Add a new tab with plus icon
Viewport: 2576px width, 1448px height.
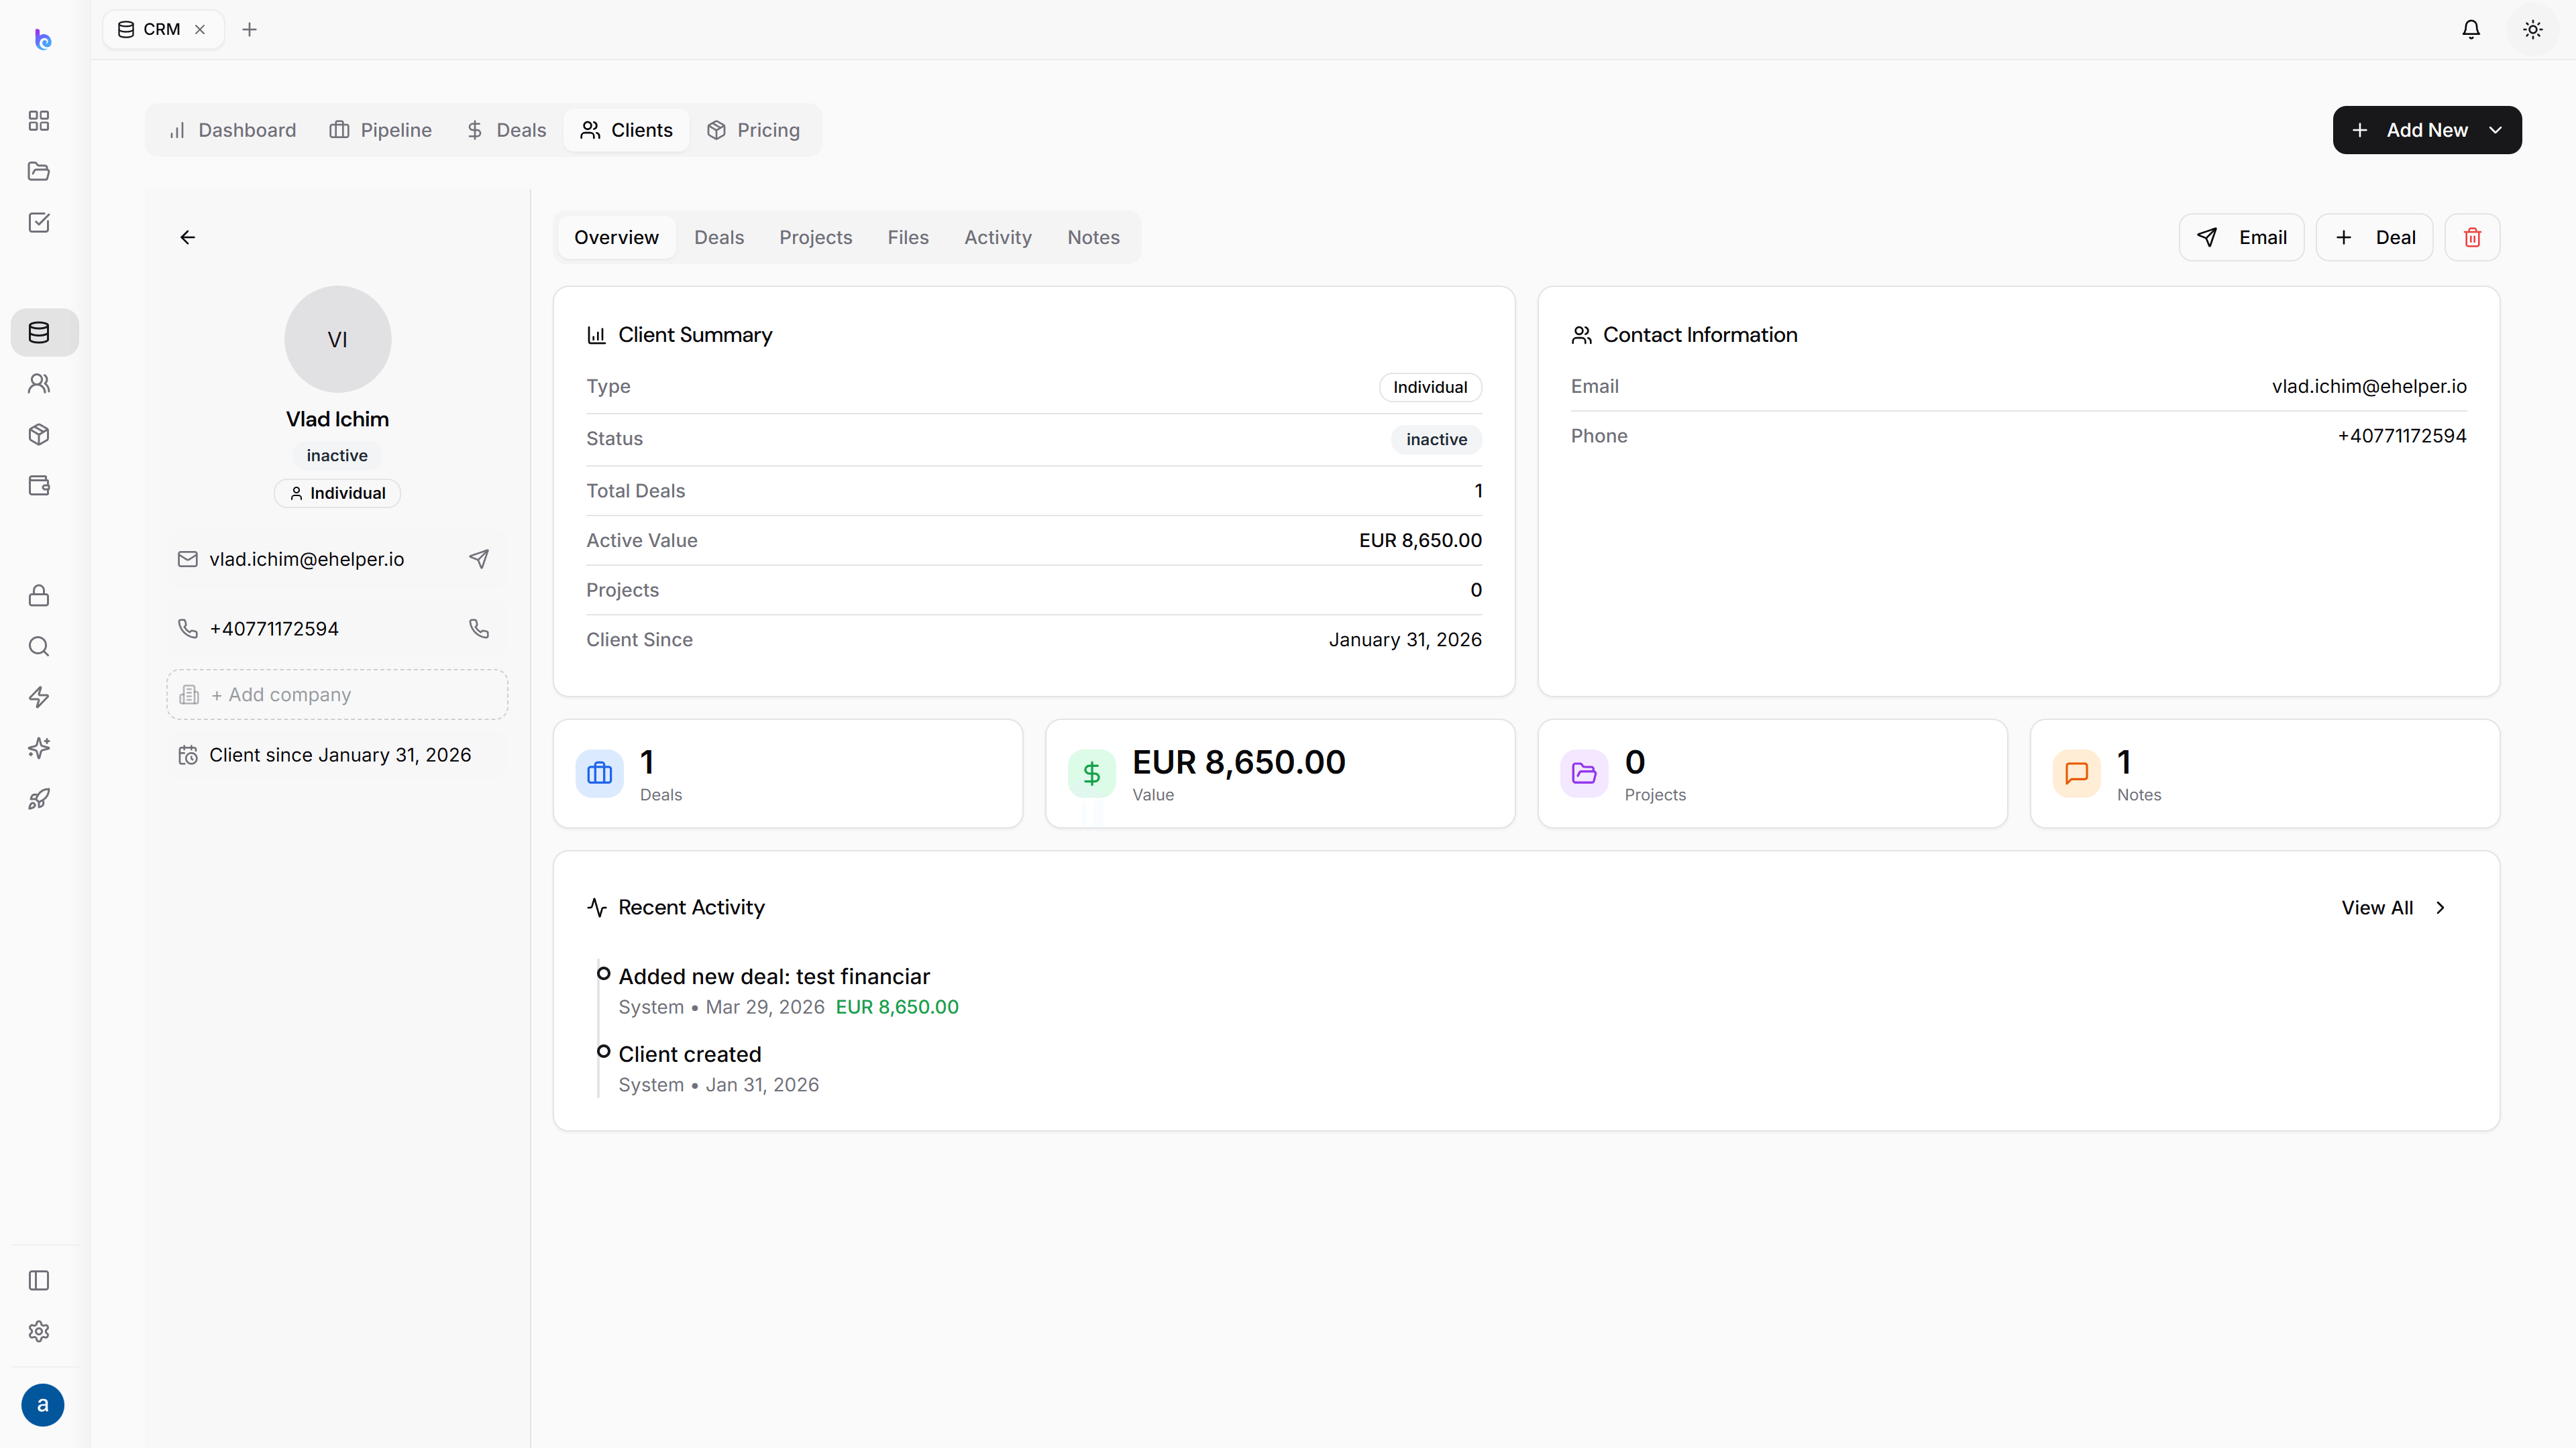(x=250, y=30)
